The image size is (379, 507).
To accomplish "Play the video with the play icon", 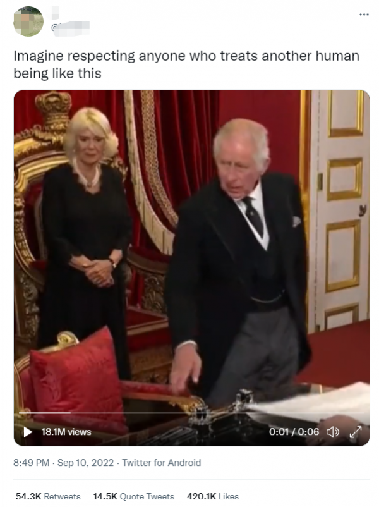I will [28, 432].
